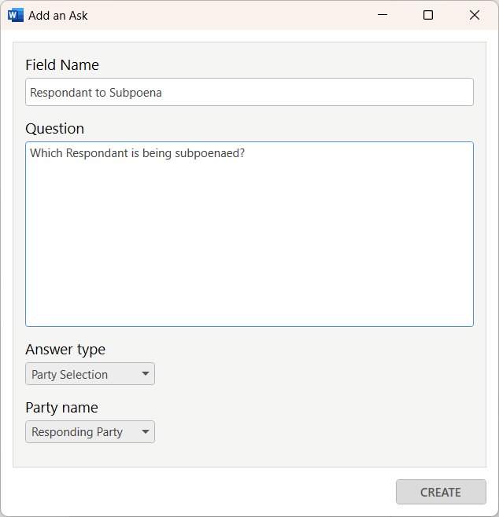Click the Word logo in the title bar
The image size is (499, 517).
(x=16, y=15)
